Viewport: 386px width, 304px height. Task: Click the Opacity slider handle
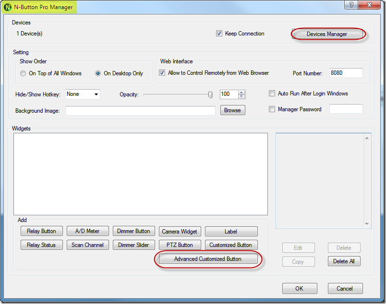pos(210,94)
